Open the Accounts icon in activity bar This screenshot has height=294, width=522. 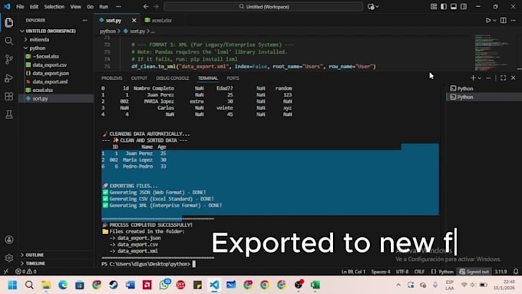click(x=9, y=239)
